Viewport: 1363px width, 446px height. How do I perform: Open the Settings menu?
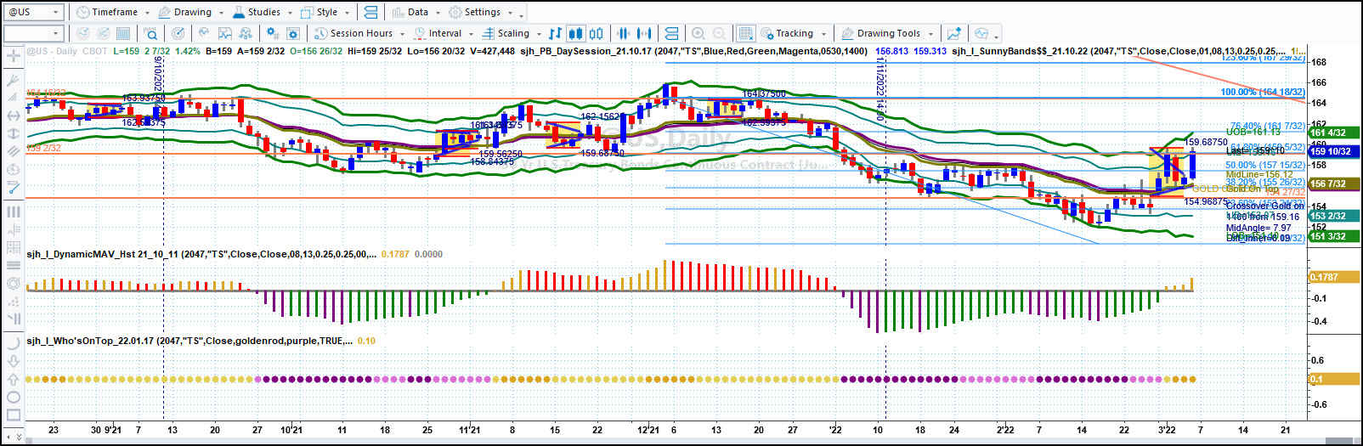coord(481,12)
